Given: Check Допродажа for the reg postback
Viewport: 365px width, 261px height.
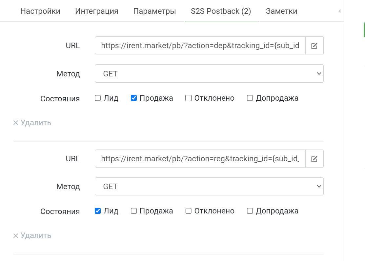Looking at the screenshot, I should (x=250, y=211).
